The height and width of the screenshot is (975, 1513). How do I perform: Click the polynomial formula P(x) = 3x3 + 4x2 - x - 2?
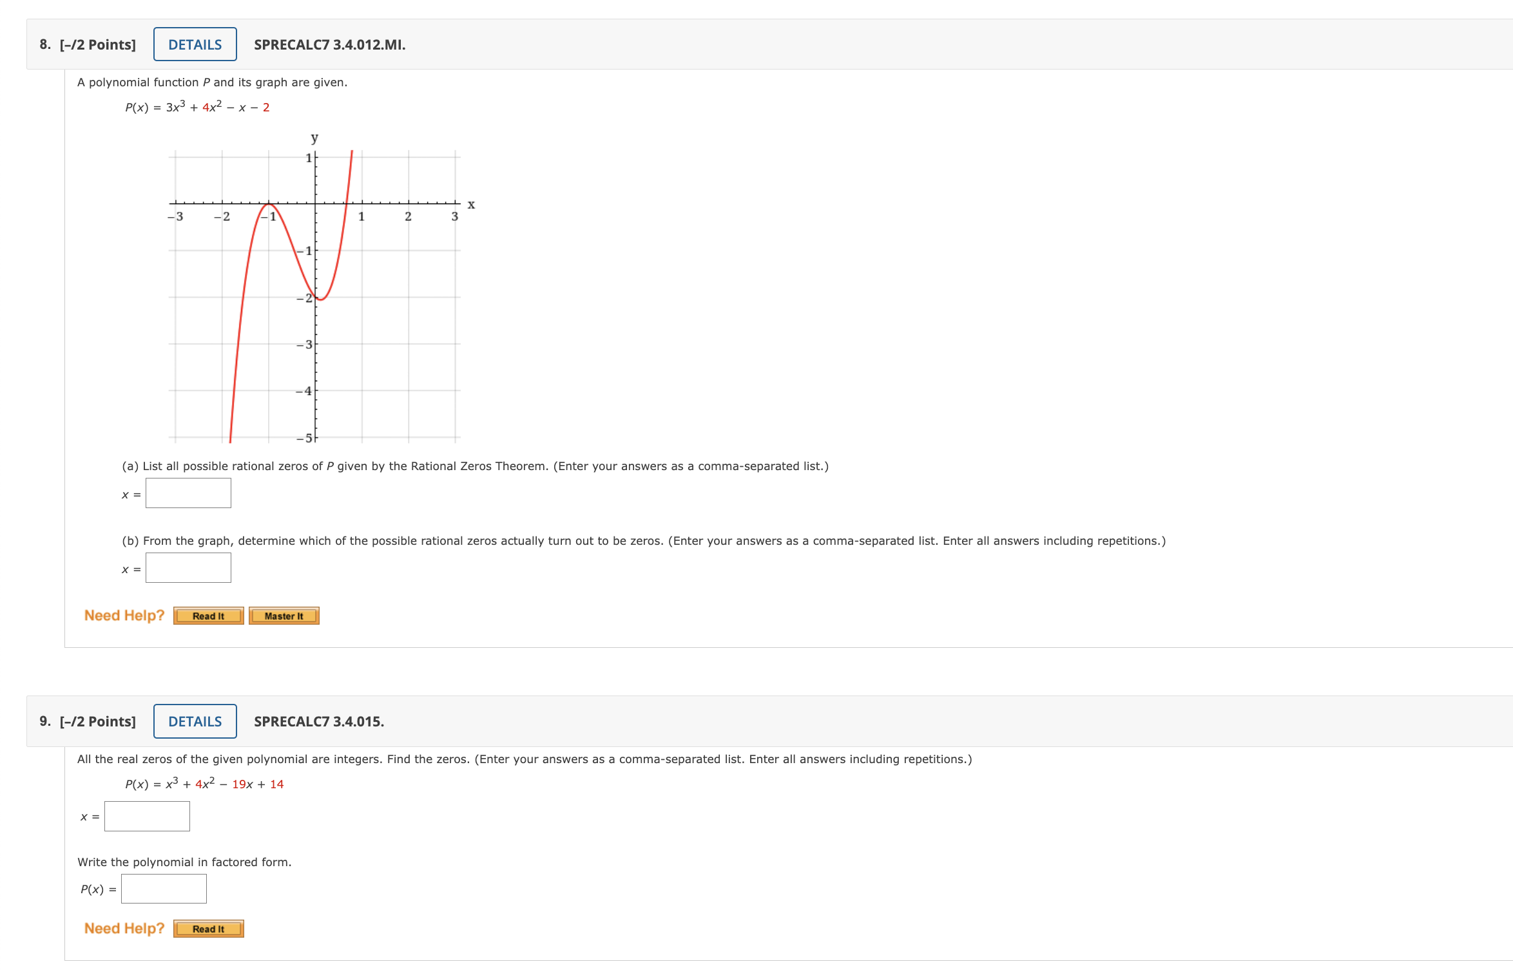(x=197, y=107)
